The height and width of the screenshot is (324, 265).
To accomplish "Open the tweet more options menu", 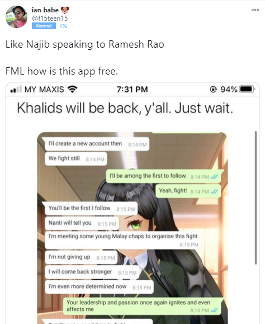I will pos(255,10).
